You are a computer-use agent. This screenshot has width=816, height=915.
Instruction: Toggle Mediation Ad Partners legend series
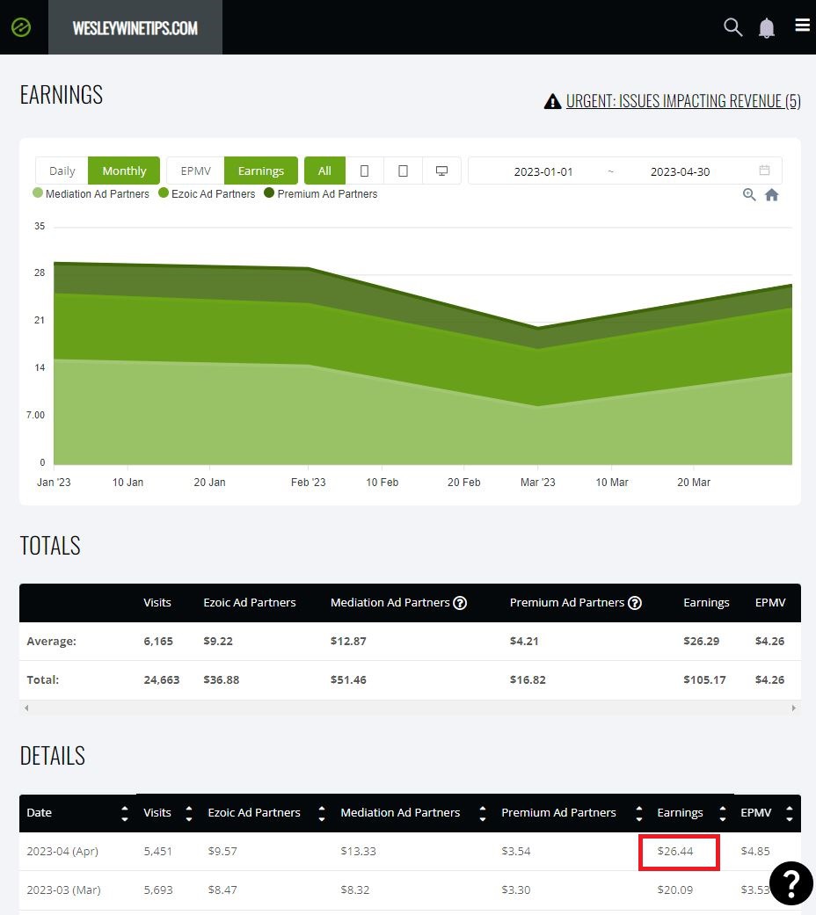91,193
